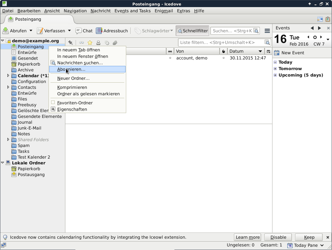This screenshot has width=332, height=250.
Task: Click the Liste filtern input field
Action: [225, 43]
